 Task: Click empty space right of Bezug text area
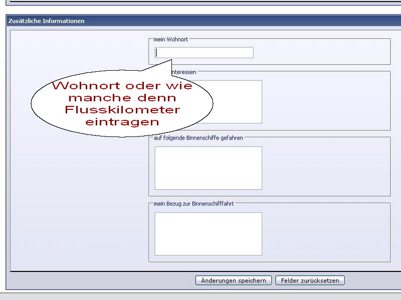tap(326, 234)
